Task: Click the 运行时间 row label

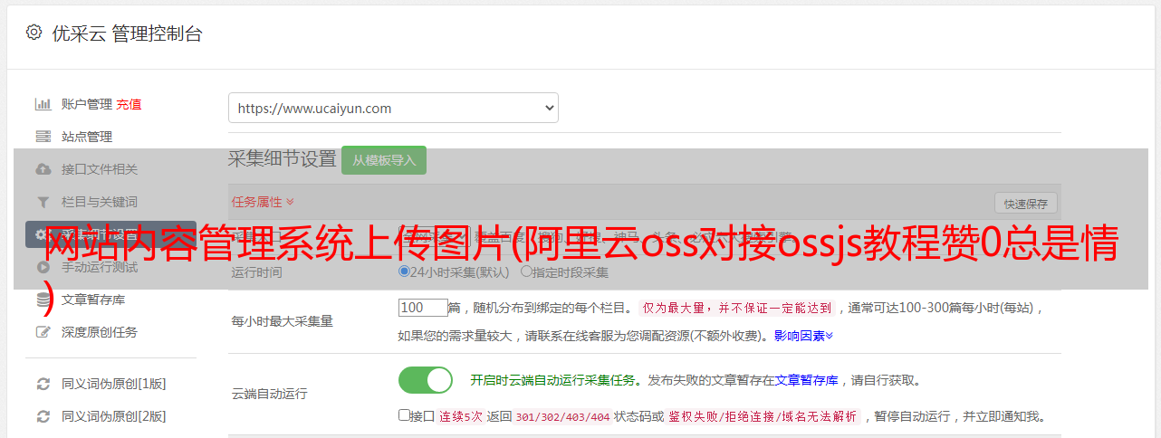Action: (256, 272)
